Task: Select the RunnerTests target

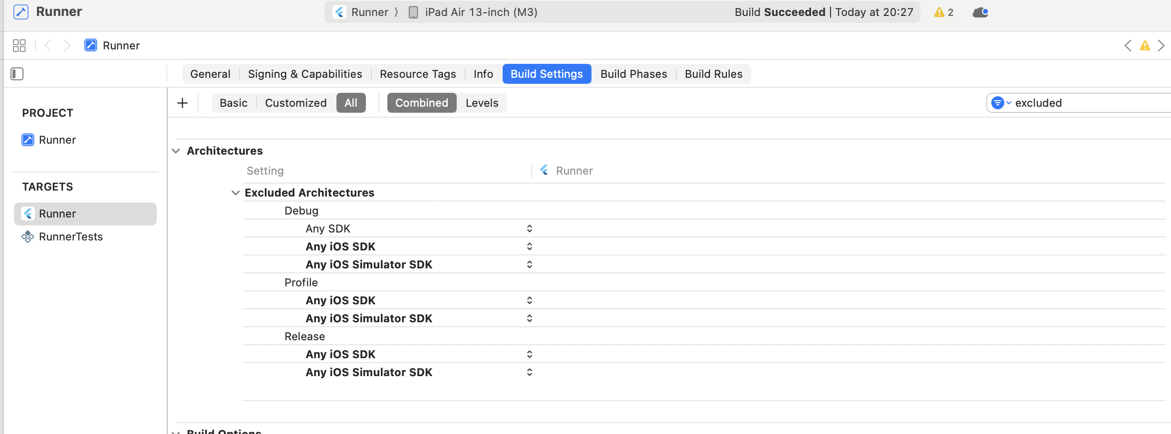Action: (70, 236)
